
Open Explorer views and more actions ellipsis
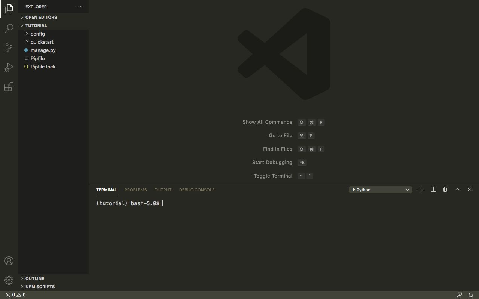click(79, 6)
